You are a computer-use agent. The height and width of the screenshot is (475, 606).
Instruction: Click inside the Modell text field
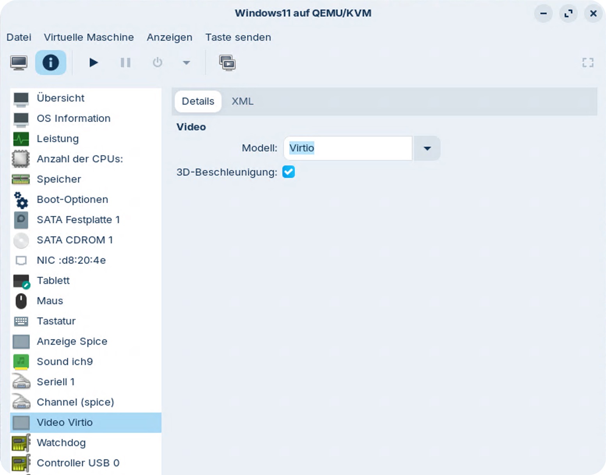point(347,148)
